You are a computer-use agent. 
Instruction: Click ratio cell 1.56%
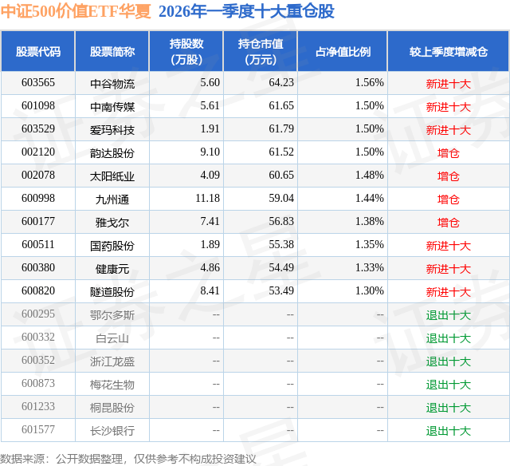[370, 83]
